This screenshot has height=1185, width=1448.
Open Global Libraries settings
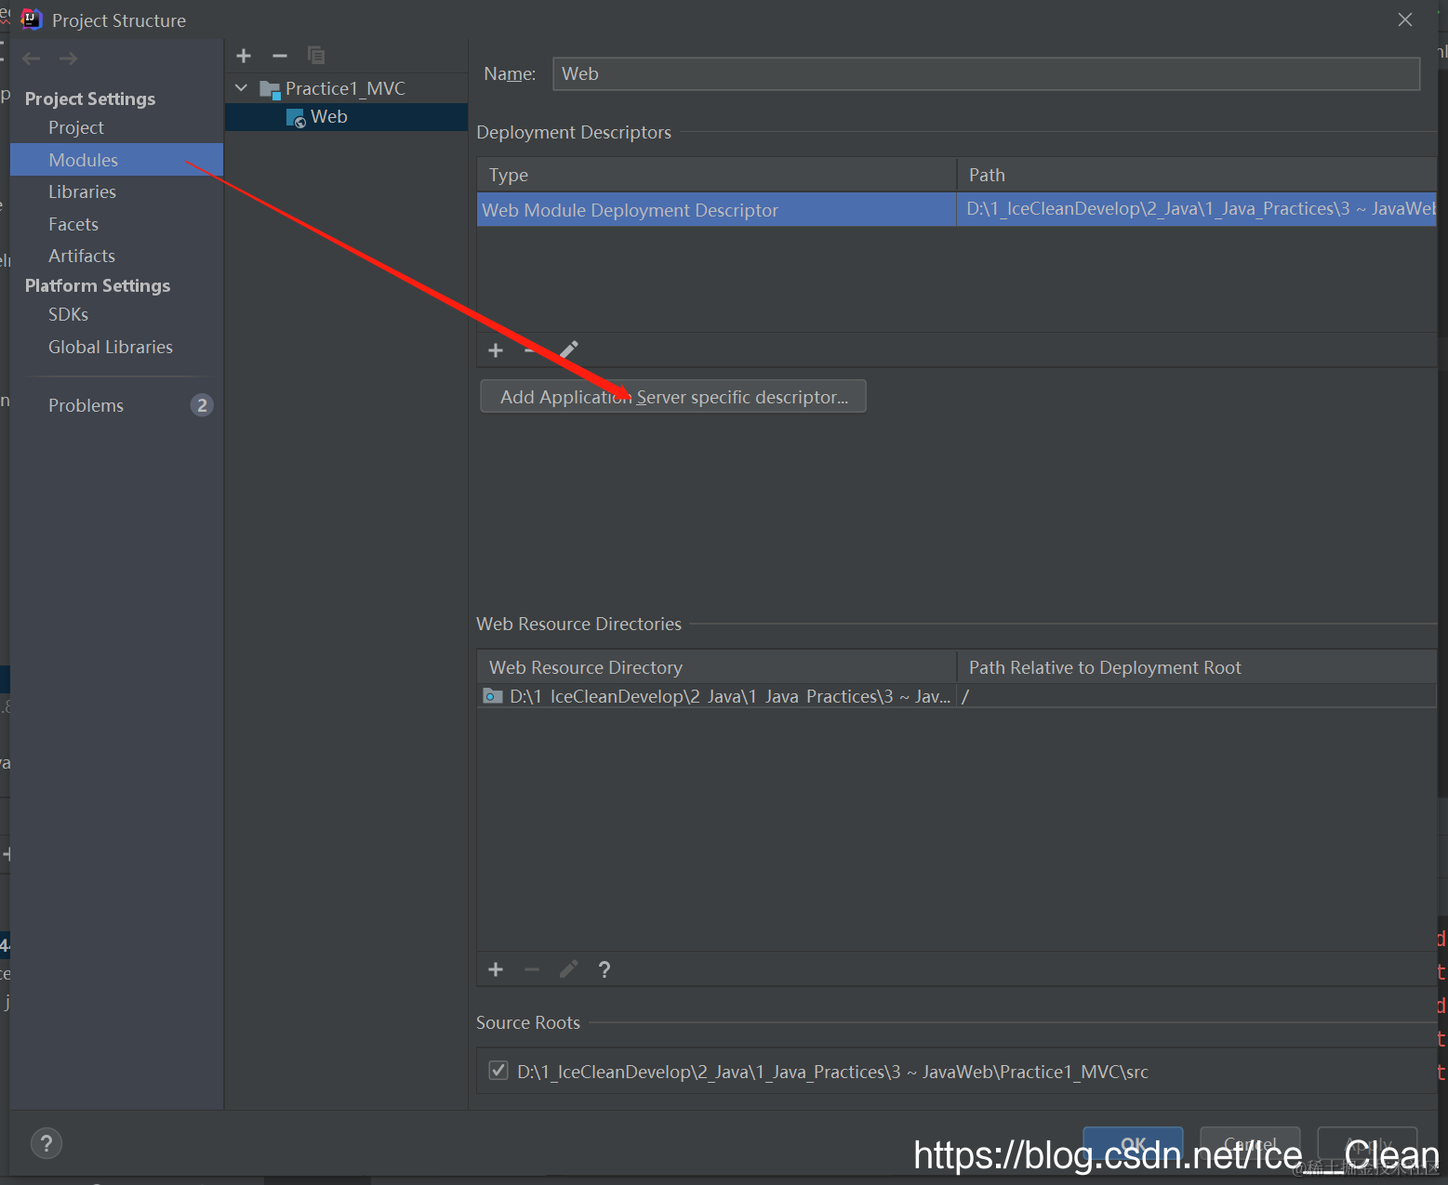[111, 347]
